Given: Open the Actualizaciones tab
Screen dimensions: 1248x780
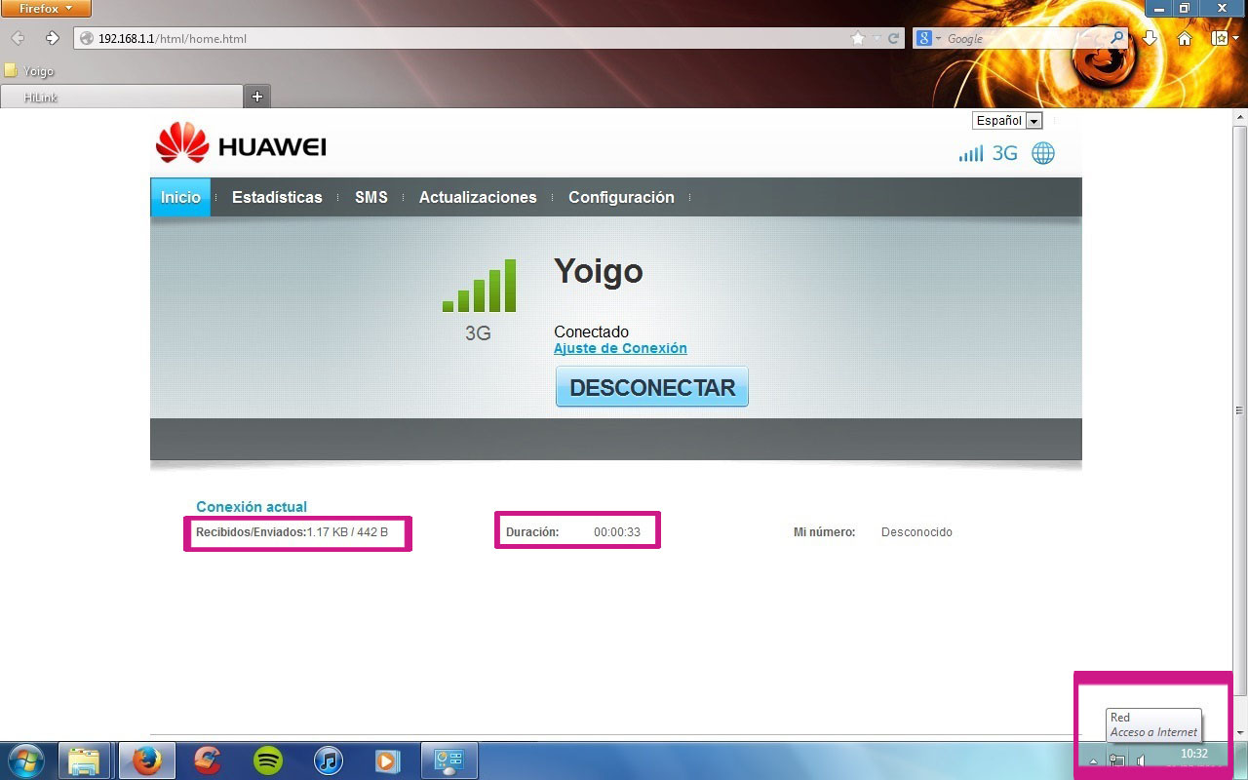Looking at the screenshot, I should [478, 197].
